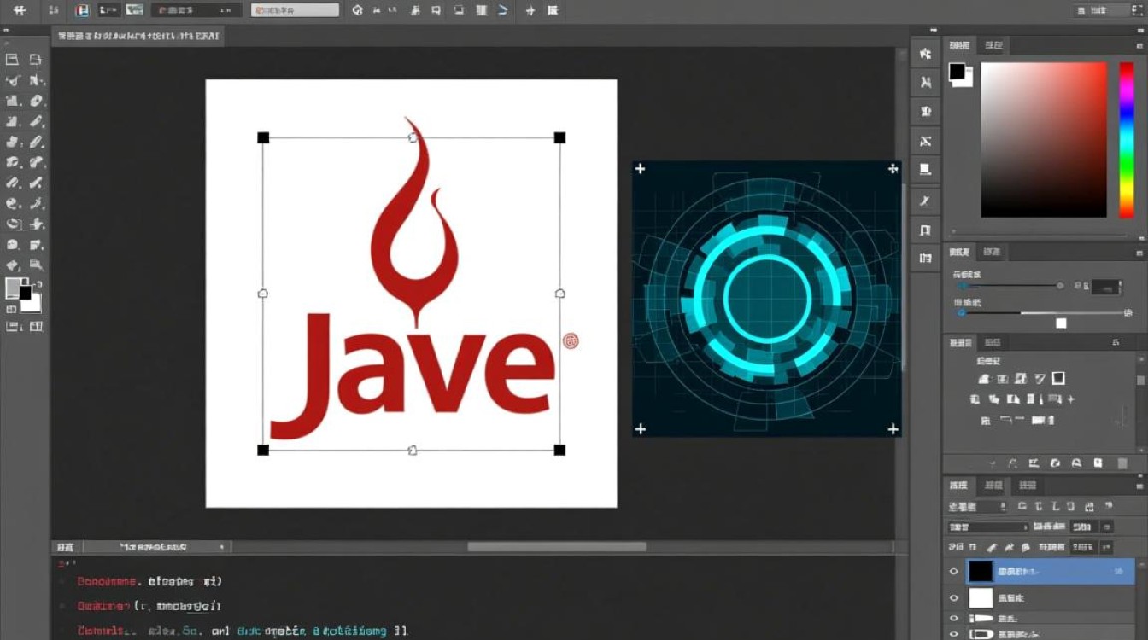Image resolution: width=1148 pixels, height=640 pixels.
Task: Hide the layer with the black thumbnail
Action: click(x=954, y=572)
